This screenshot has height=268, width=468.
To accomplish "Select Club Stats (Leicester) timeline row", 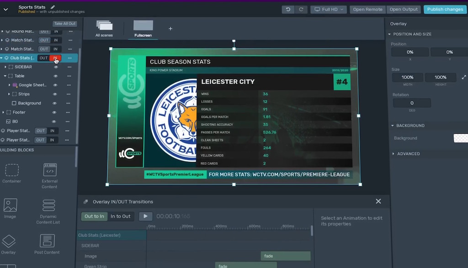I will point(112,235).
